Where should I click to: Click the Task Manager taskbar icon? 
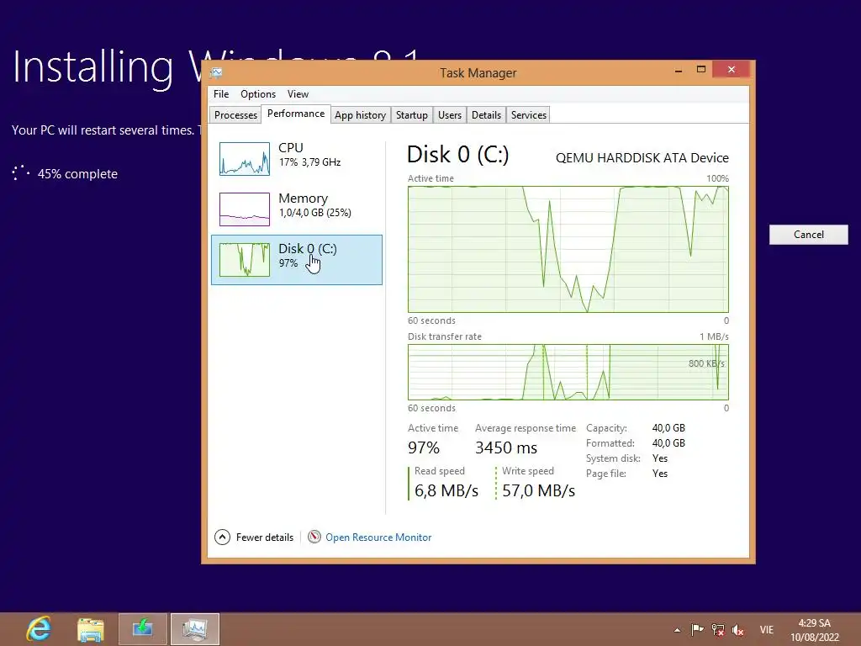pos(195,629)
